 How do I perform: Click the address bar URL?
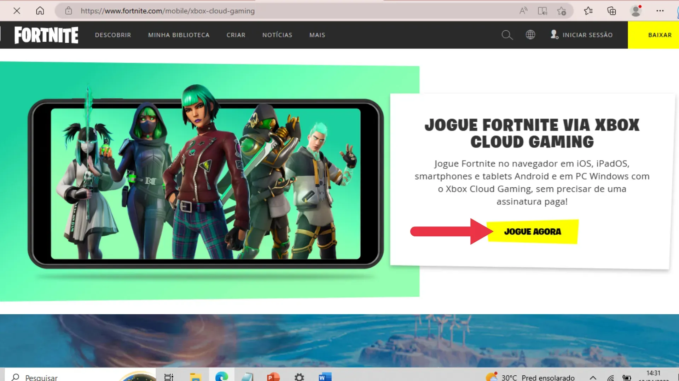click(x=167, y=11)
